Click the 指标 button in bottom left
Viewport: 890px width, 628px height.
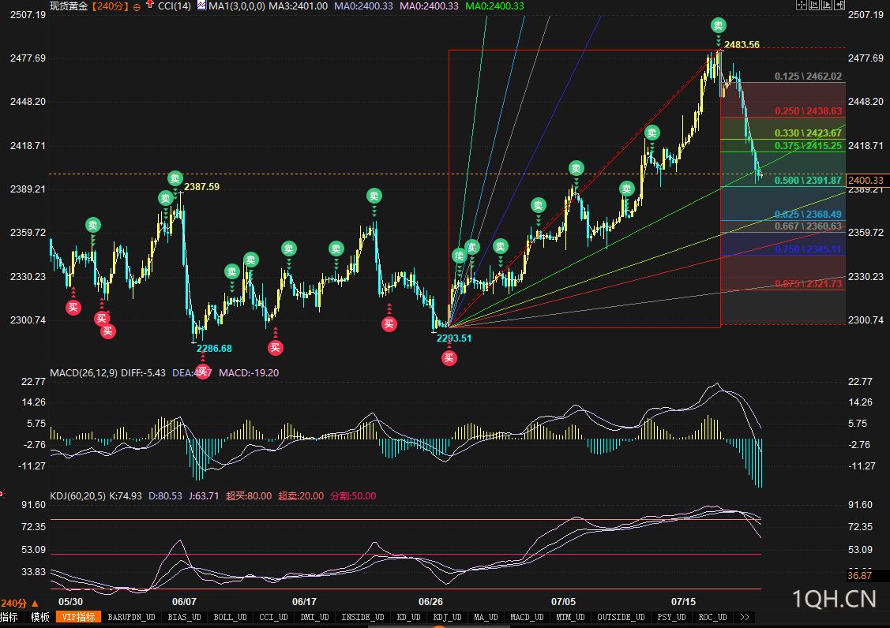tap(9, 618)
